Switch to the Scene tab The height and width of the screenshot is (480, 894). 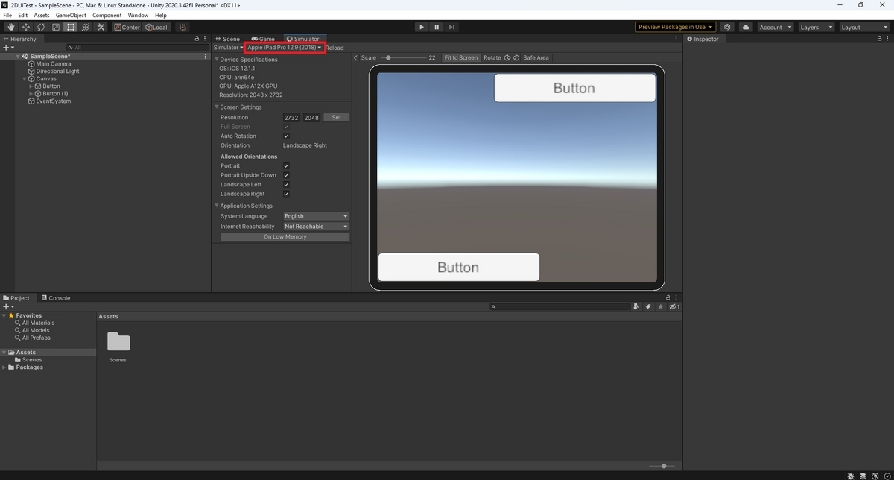(x=227, y=39)
